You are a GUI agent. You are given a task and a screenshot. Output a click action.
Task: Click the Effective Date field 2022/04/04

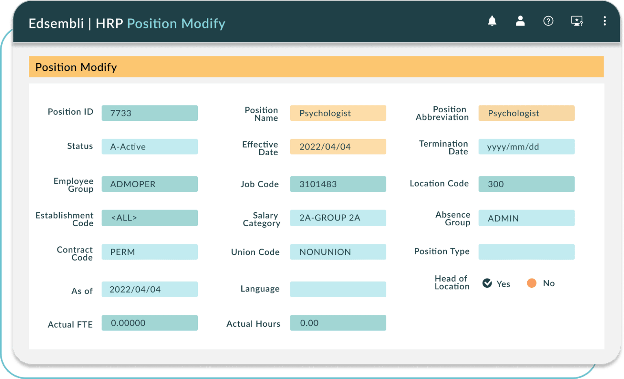pyautogui.click(x=338, y=147)
